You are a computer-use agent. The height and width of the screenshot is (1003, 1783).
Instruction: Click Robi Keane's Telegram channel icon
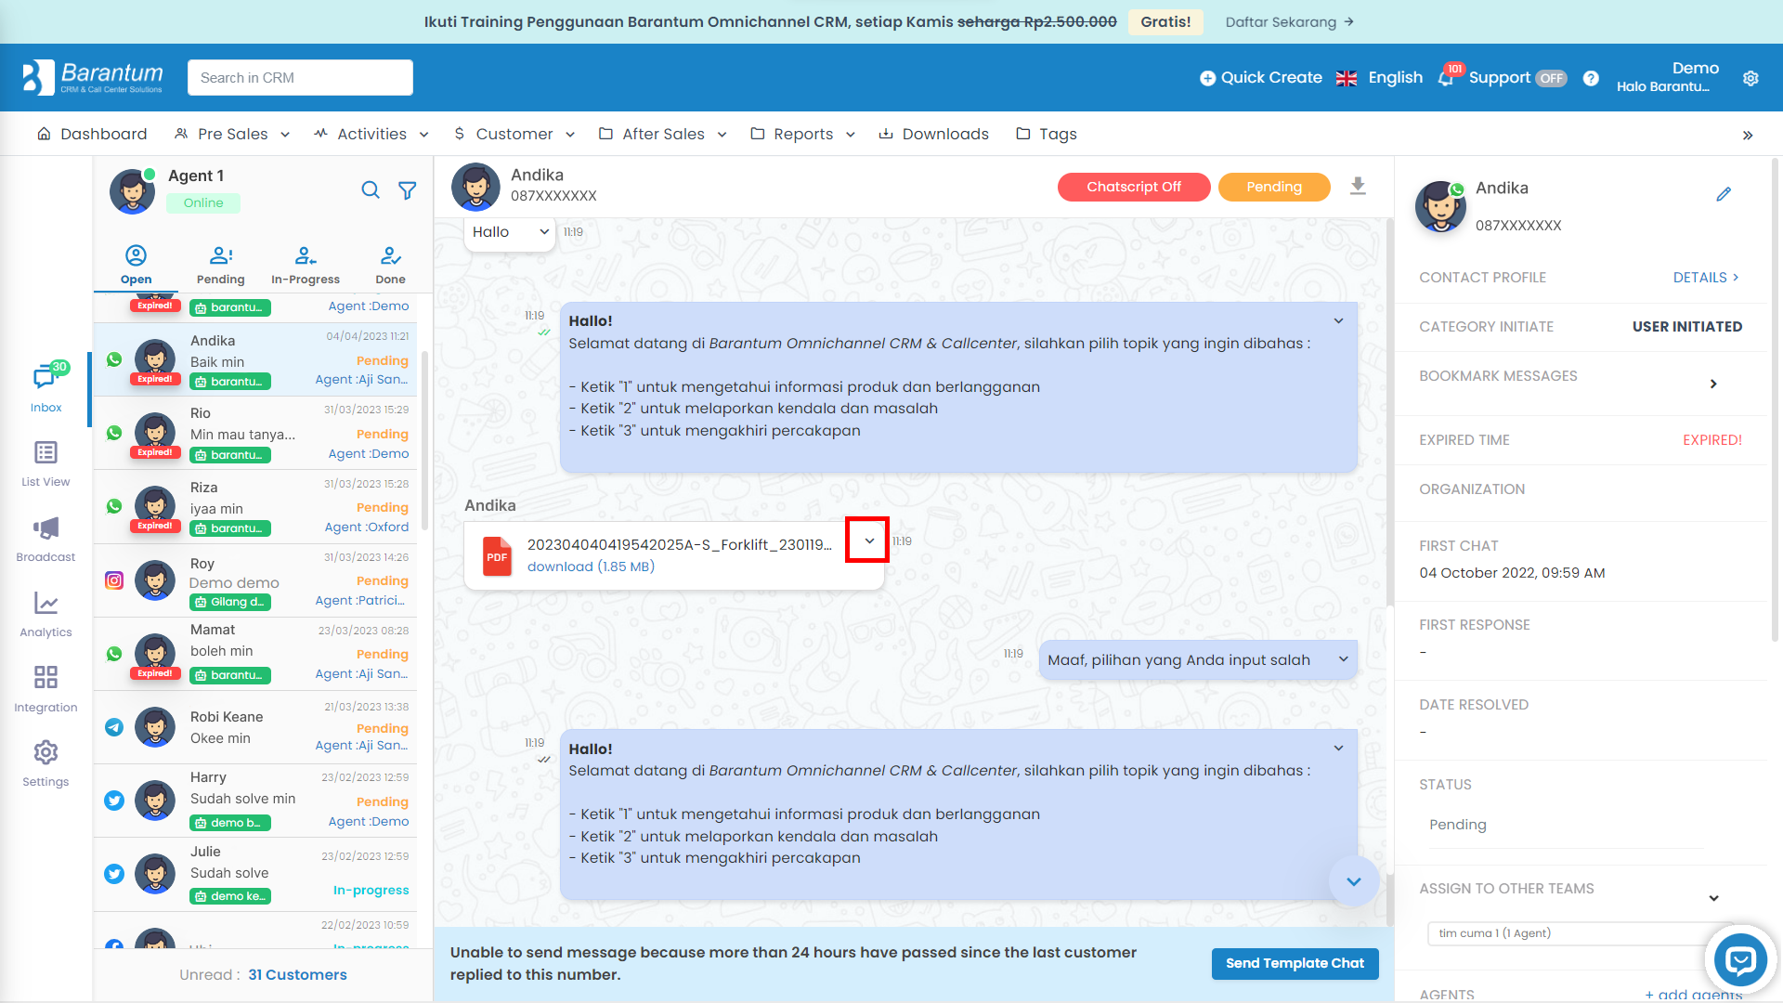coord(114,727)
